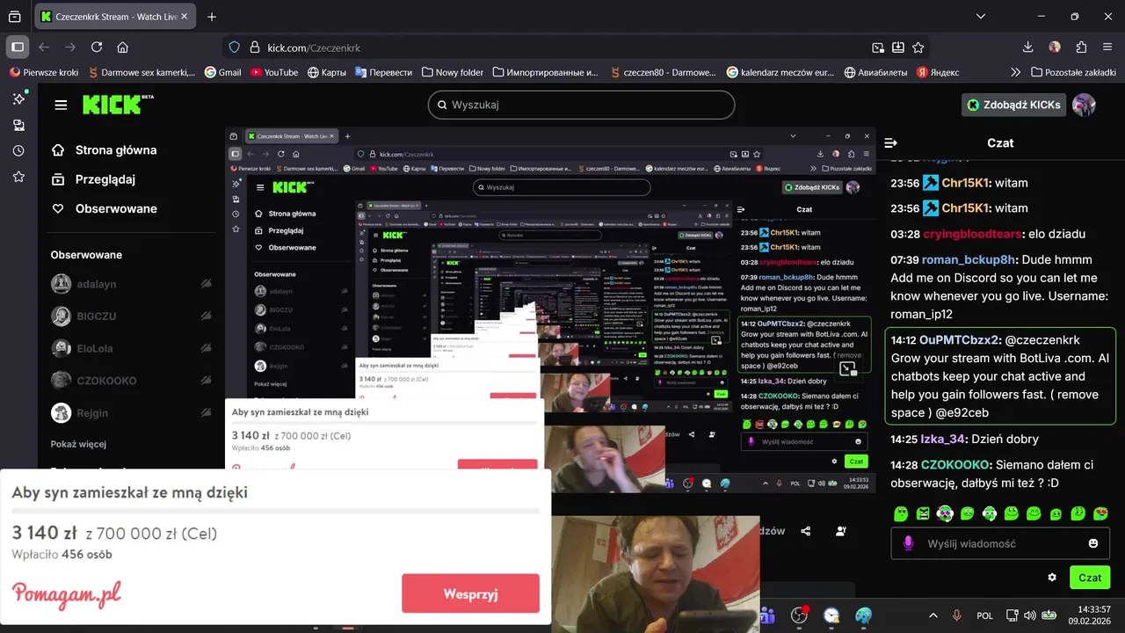Click the Wyszukaj search field
The image size is (1125, 633).
581,105
